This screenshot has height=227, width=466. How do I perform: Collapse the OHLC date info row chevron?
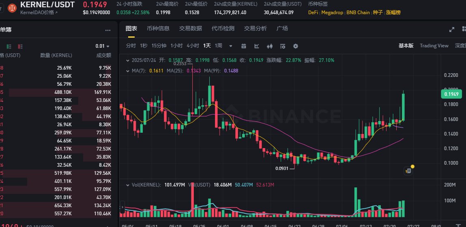pyautogui.click(x=128, y=60)
